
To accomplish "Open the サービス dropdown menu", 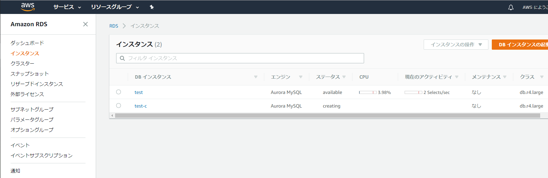I will (x=67, y=7).
